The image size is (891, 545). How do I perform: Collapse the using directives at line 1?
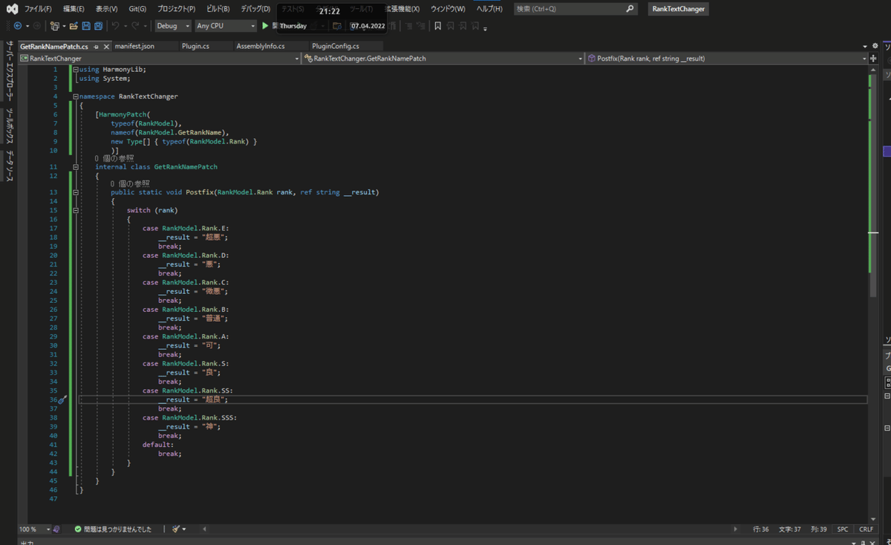pos(76,69)
